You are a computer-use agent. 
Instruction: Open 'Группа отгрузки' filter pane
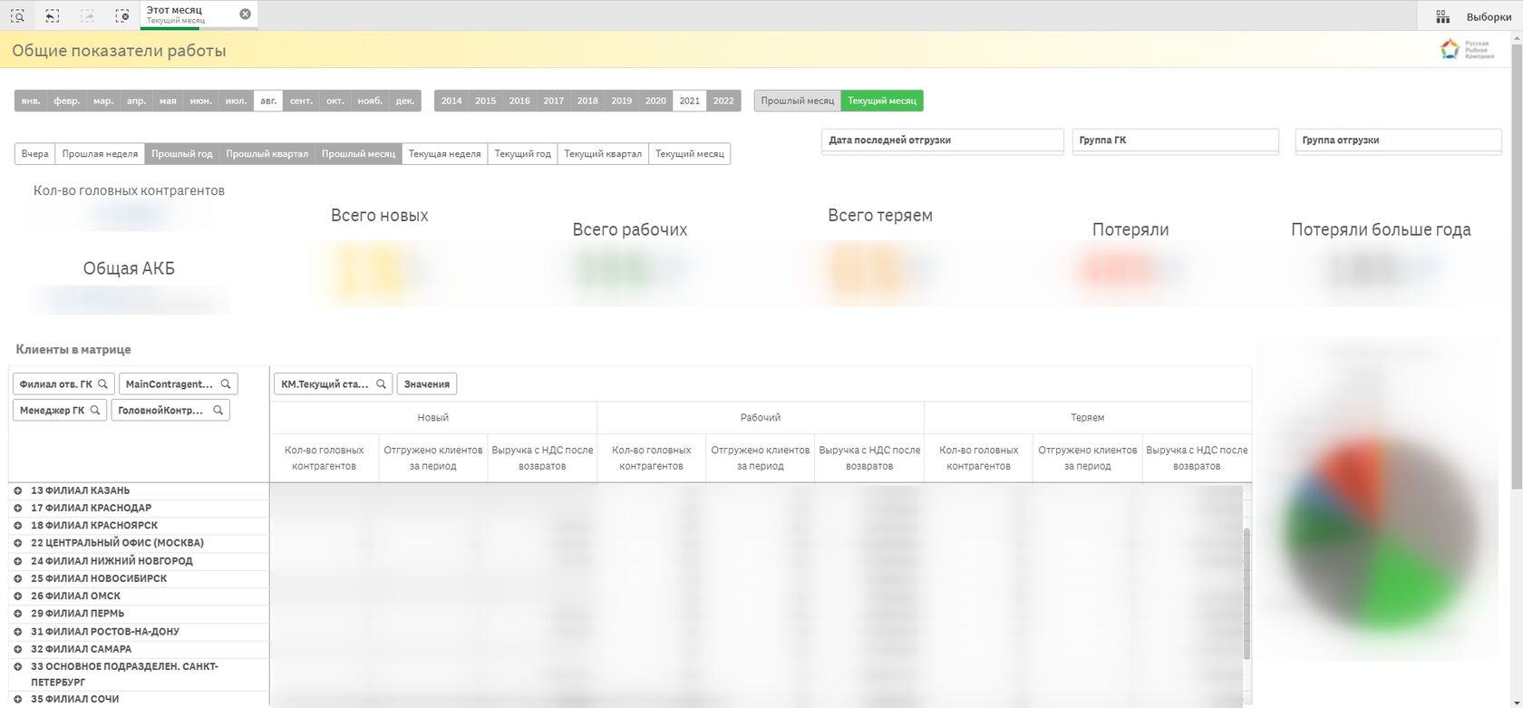(1398, 141)
